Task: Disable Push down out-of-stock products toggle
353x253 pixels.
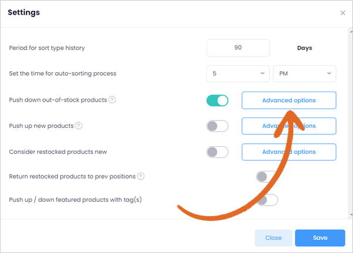Action: pyautogui.click(x=217, y=100)
